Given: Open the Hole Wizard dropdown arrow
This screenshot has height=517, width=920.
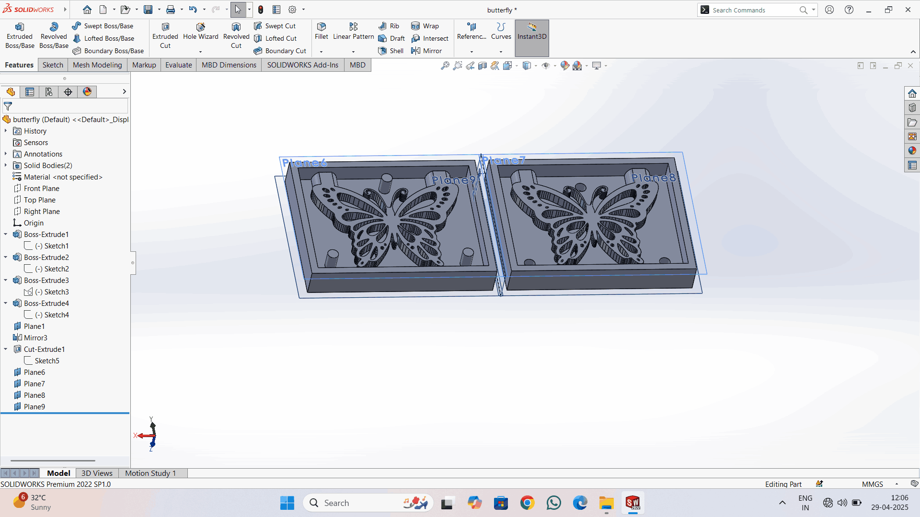Looking at the screenshot, I should (x=200, y=52).
